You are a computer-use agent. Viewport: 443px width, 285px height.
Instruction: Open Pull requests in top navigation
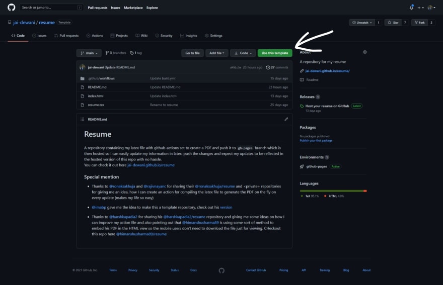(x=98, y=8)
